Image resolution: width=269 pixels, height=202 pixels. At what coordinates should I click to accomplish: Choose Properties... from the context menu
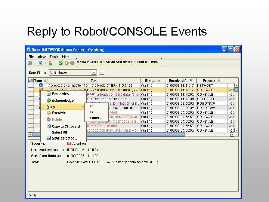pyautogui.click(x=64, y=94)
